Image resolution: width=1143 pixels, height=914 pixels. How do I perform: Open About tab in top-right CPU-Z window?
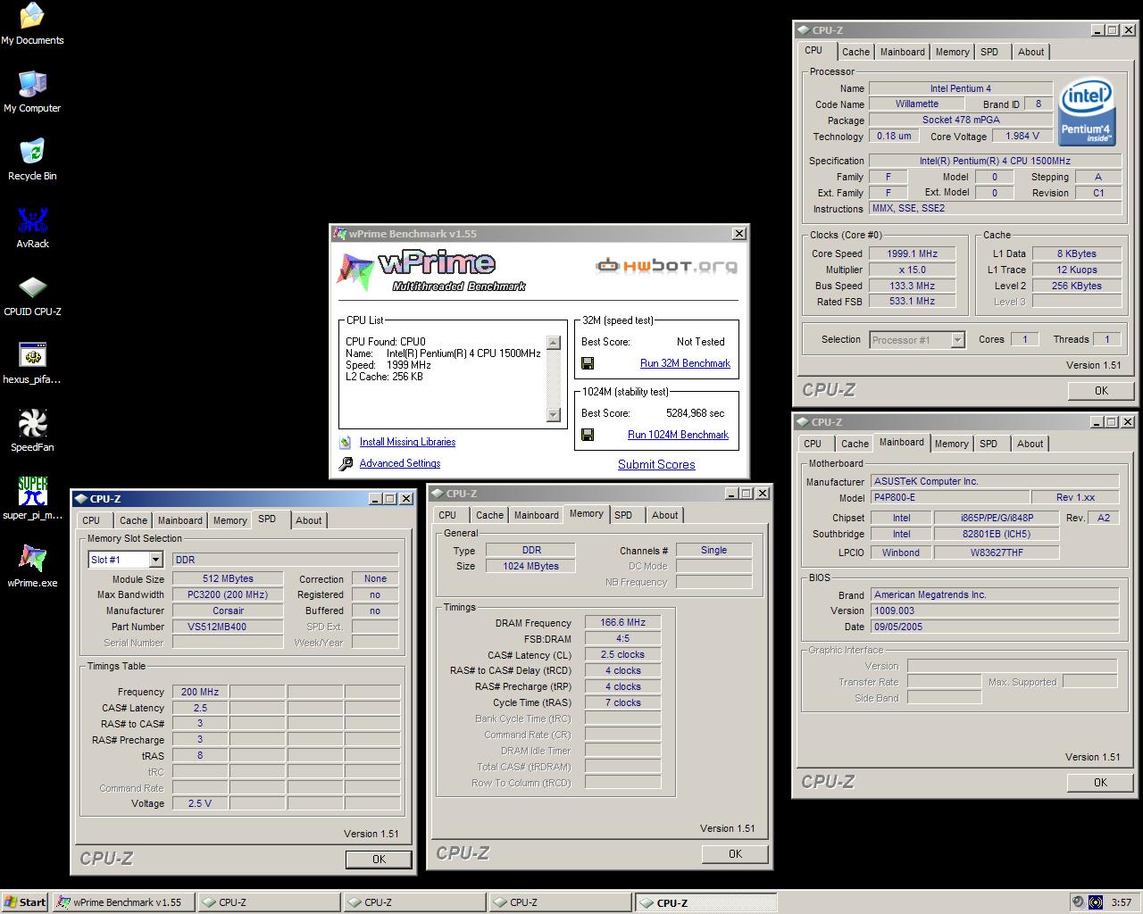click(x=1030, y=52)
